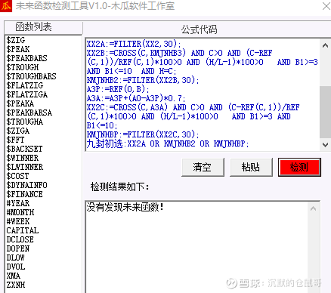This screenshot has width=331, height=293.
Task: Click the A3A:=A3P+(AO-A3P)*0.7 code line
Action: pos(136,98)
